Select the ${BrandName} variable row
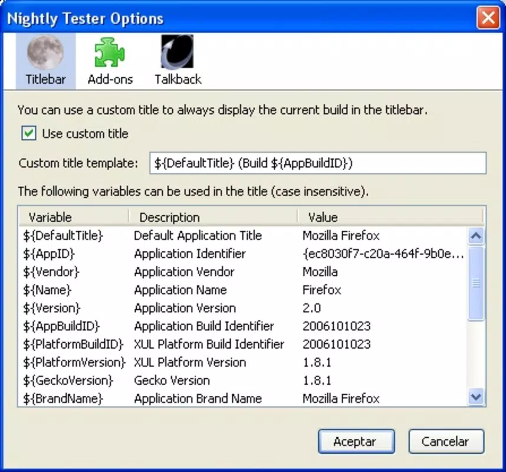Image resolution: width=506 pixels, height=472 pixels. 242,398
